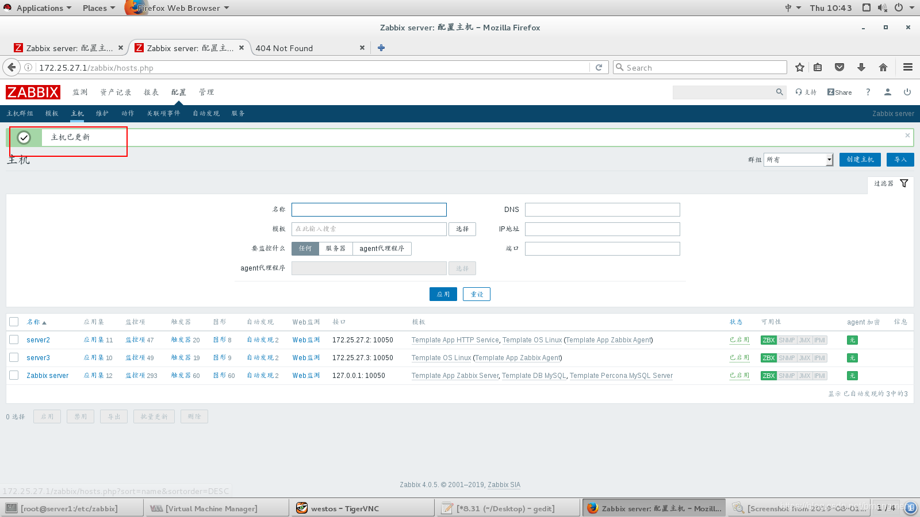The height and width of the screenshot is (517, 920).
Task: Open the Zabbix SIA footer link
Action: pyautogui.click(x=504, y=485)
